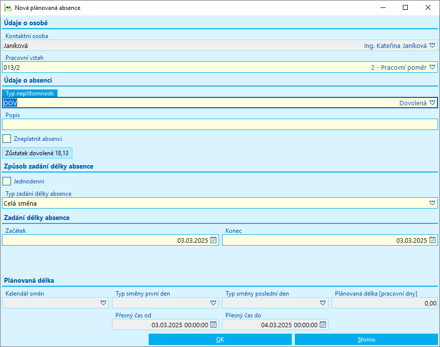The height and width of the screenshot is (347, 440).
Task: Close the Nová plánovaná absence dialog
Action: pyautogui.click(x=428, y=7)
